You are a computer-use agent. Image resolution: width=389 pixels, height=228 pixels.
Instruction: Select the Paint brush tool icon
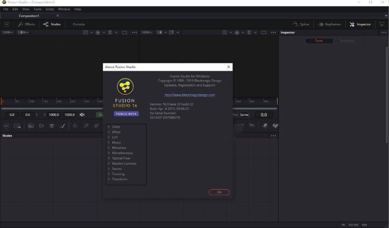tap(62, 126)
